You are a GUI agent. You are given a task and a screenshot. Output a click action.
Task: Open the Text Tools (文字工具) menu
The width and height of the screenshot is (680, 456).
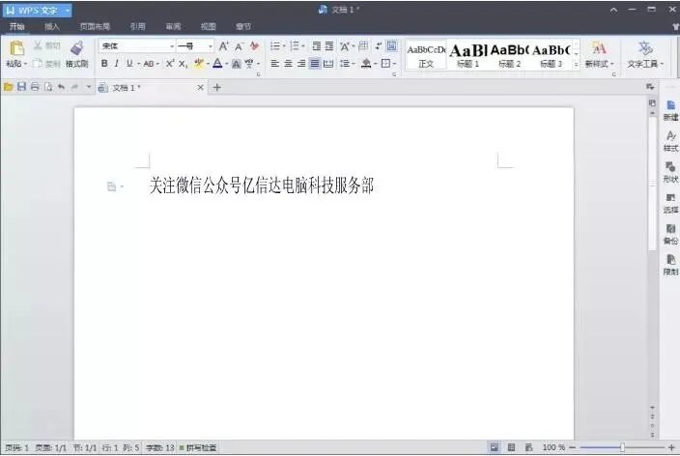[645, 54]
